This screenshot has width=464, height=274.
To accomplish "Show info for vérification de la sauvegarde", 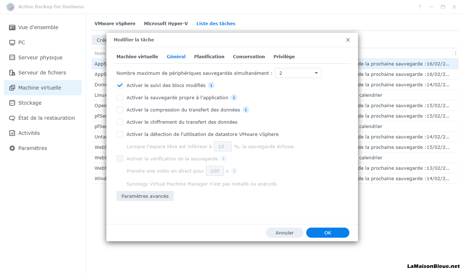I will (224, 159).
